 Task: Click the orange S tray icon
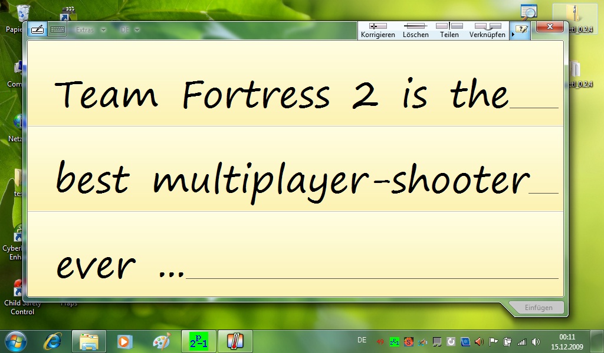pyautogui.click(x=409, y=341)
